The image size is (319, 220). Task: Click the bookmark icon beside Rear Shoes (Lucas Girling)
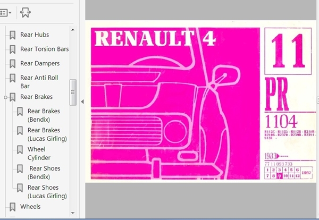pos(20,188)
